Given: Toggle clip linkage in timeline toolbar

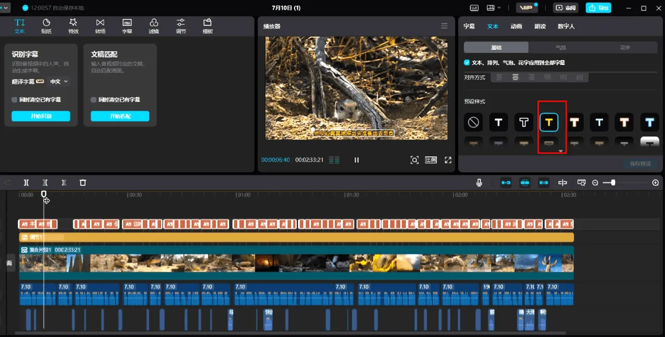Looking at the screenshot, I should (544, 183).
